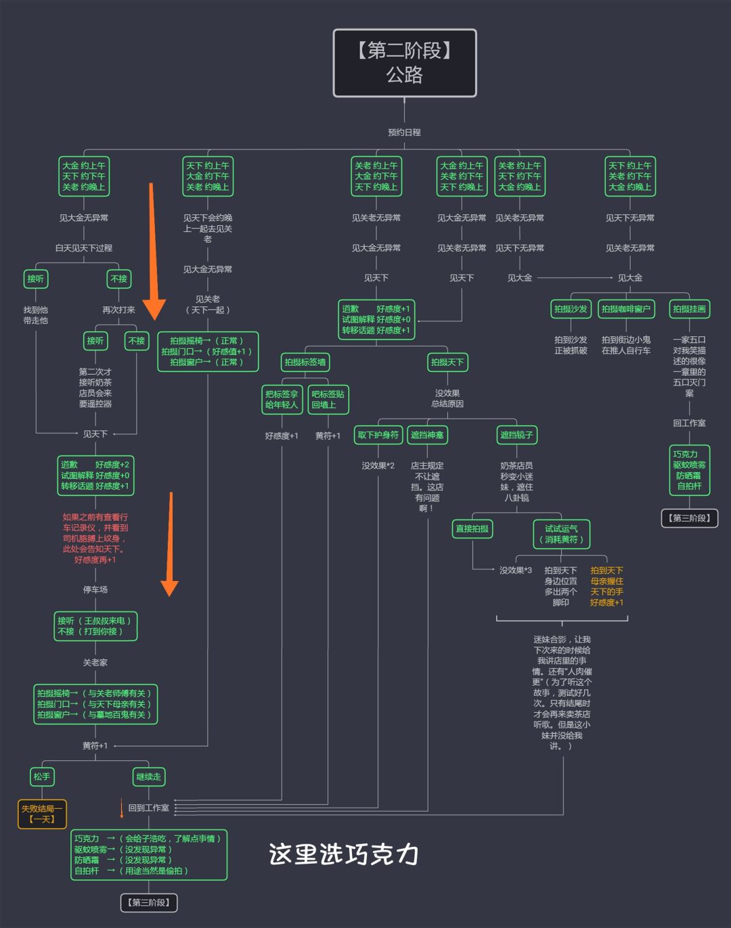Viewport: 731px width, 928px height.
Task: Select the 取下护身符 option
Action: 378,435
